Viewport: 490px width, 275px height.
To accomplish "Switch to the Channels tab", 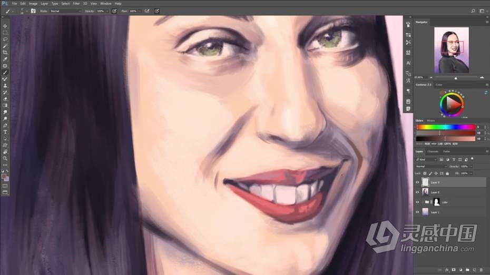I will tap(433, 151).
